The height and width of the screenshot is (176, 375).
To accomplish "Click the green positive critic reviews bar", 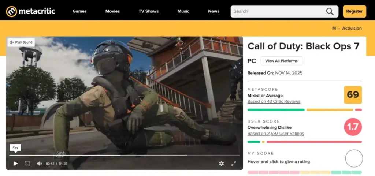I will point(276,110).
